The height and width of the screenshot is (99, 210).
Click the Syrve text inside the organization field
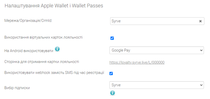point(116,21)
